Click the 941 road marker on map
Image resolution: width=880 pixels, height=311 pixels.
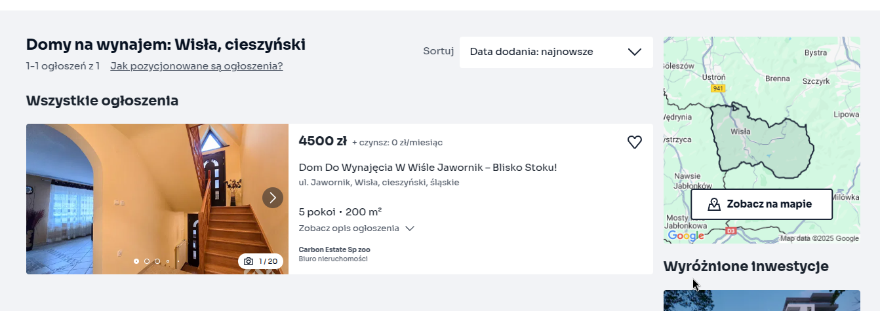pos(717,88)
